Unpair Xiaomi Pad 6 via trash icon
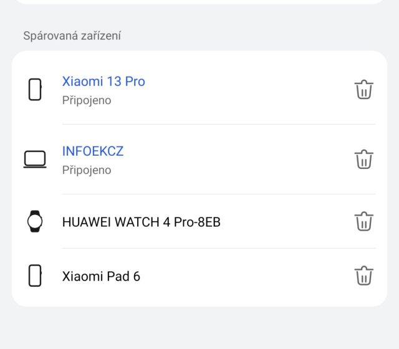Screen dimensions: 399x349 pyautogui.click(x=364, y=275)
